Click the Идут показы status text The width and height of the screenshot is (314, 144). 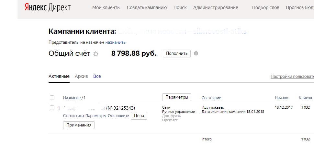pos(213,107)
